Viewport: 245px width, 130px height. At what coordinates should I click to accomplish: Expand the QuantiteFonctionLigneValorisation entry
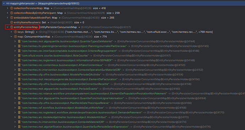pyautogui.click(x=15, y=98)
